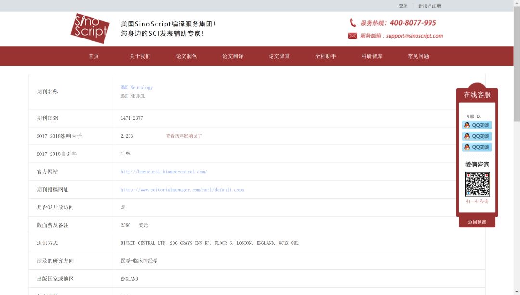The image size is (520, 295).
Task: Open the BMC Neurology journal link
Action: 137,87
